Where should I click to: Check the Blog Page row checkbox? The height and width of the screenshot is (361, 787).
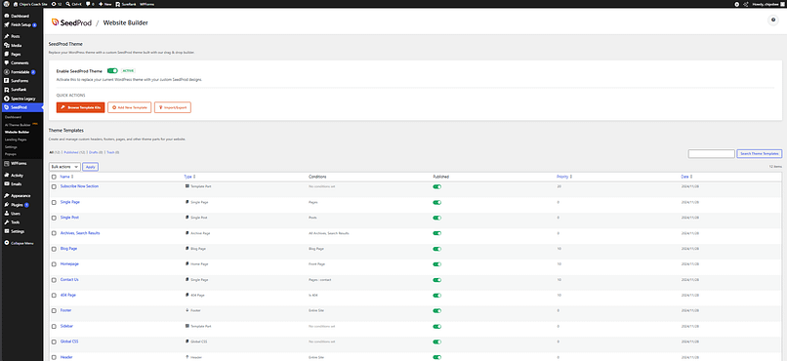(54, 249)
